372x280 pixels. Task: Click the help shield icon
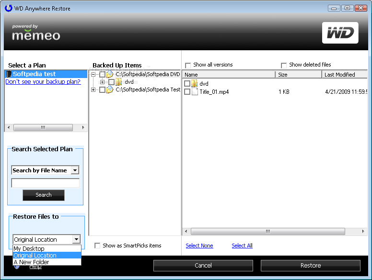tap(17, 267)
